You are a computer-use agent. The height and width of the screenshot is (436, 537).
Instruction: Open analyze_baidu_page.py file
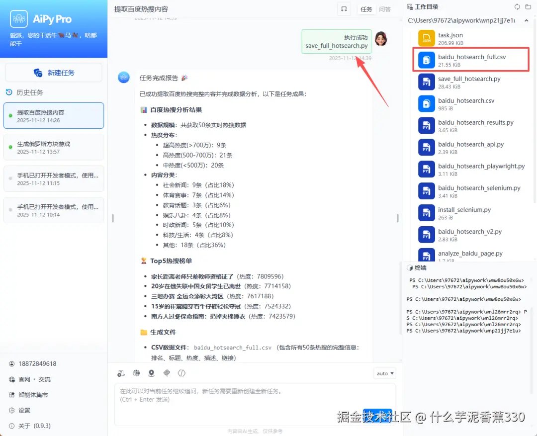point(471,255)
